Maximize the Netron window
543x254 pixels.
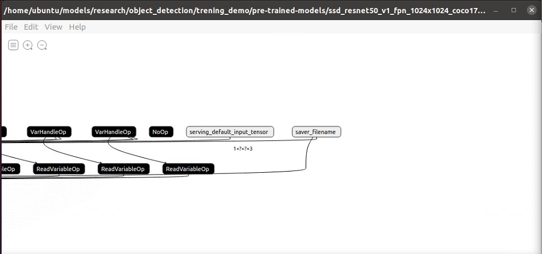pos(514,10)
